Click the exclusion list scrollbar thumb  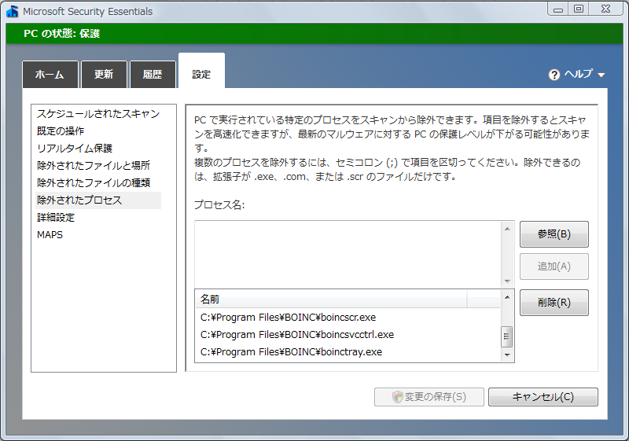[x=507, y=336]
